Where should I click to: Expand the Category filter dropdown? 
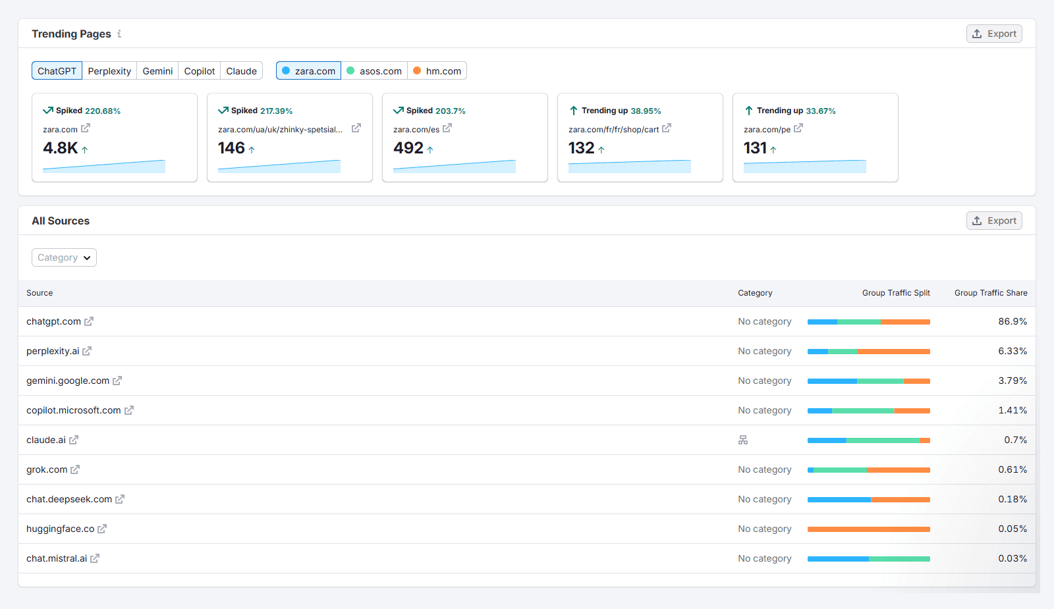point(64,257)
